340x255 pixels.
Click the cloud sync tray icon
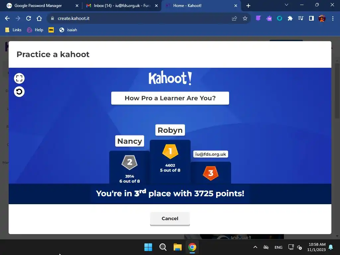pyautogui.click(x=266, y=247)
